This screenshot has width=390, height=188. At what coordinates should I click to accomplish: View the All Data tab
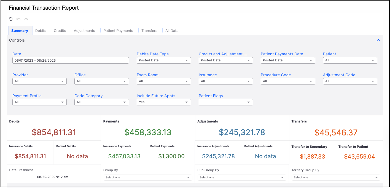(x=172, y=31)
